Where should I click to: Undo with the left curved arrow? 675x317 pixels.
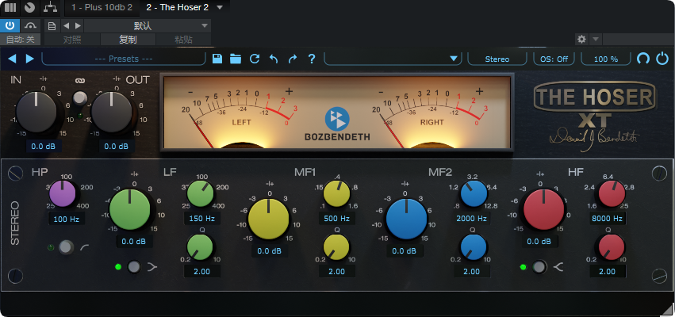274,59
